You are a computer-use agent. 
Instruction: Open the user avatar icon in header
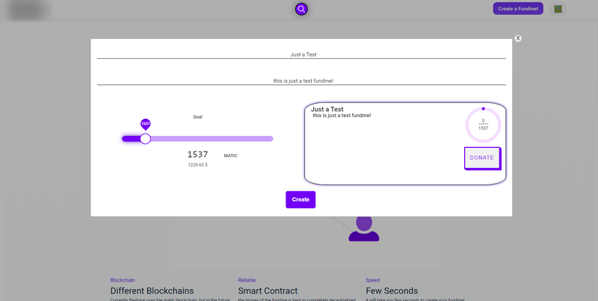point(558,9)
